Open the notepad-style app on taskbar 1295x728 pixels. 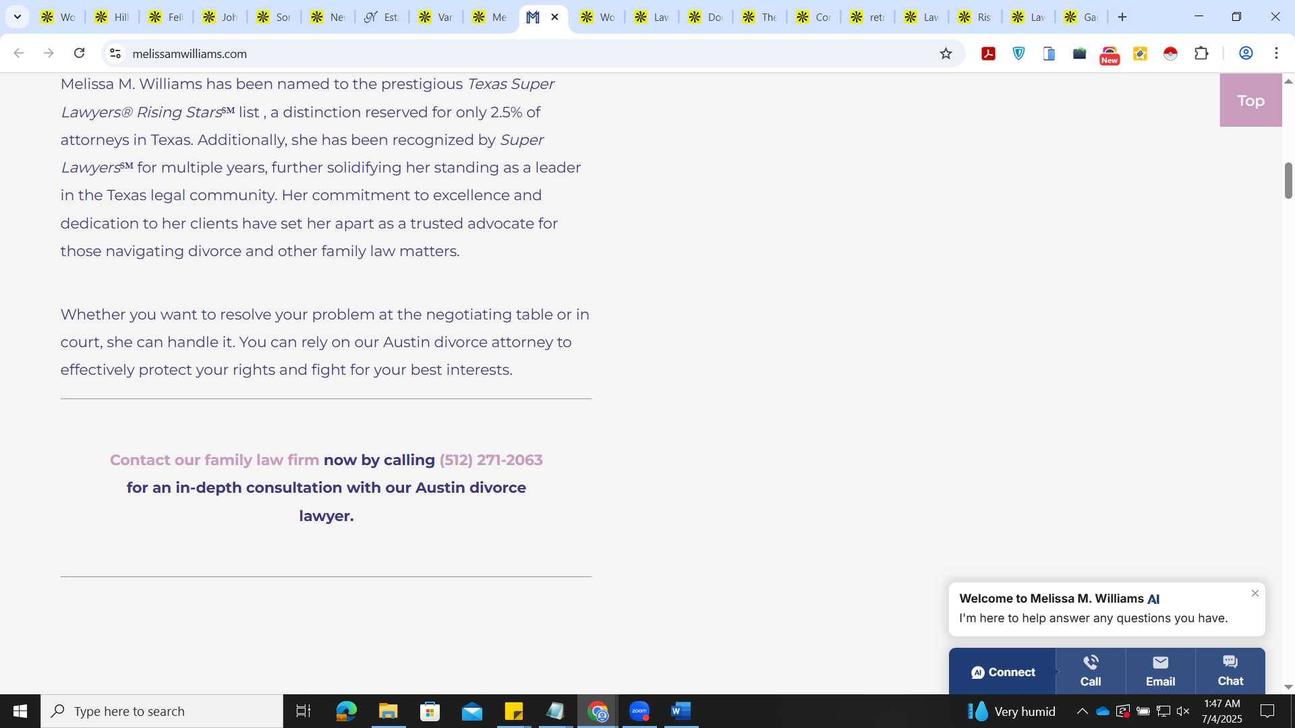click(555, 711)
